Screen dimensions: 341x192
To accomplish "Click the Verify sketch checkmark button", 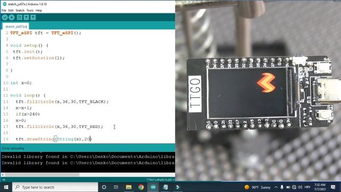I will (5, 18).
